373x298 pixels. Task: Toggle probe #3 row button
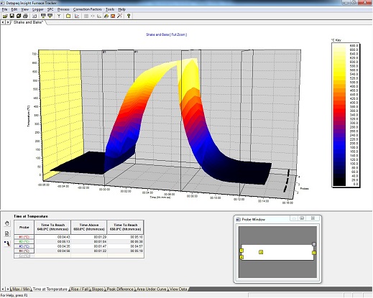click(24, 246)
